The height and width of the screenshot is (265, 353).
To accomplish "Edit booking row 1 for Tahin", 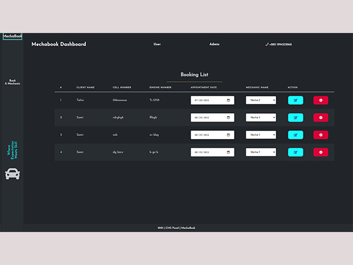I will 295,100.
